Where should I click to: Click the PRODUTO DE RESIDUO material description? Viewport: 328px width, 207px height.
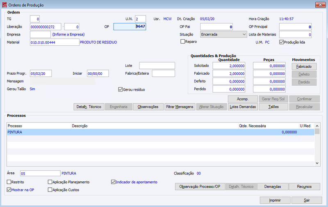click(x=98, y=42)
